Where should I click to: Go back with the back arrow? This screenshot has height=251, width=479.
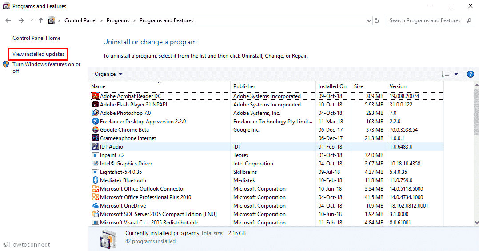(x=8, y=20)
